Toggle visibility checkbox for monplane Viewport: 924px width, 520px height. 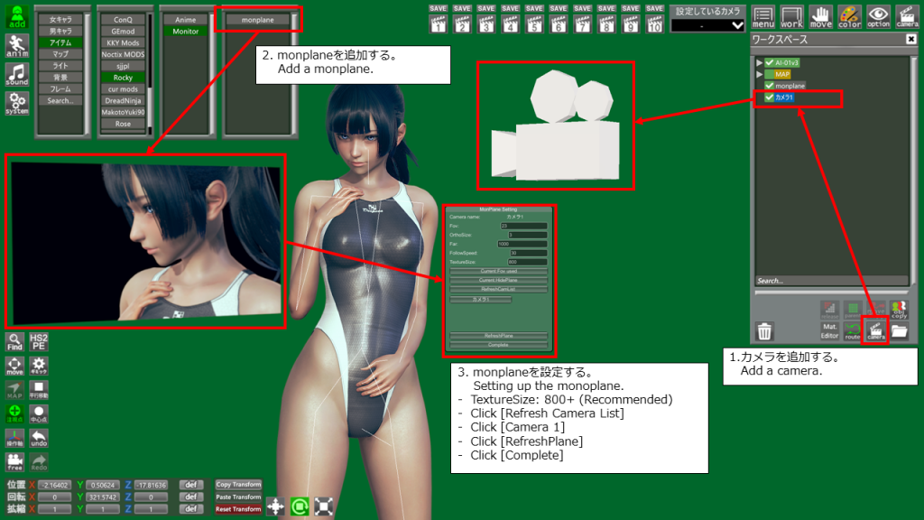point(770,86)
